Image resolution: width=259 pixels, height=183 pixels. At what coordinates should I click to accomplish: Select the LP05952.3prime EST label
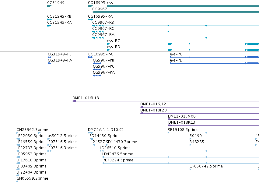31,154
